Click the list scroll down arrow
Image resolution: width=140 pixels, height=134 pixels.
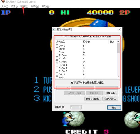coord(118,76)
